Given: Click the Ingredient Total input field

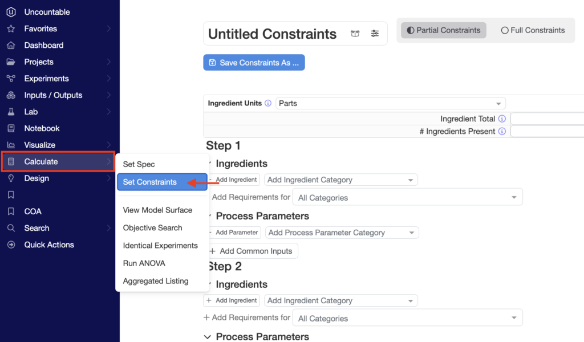Looking at the screenshot, I should click(546, 119).
